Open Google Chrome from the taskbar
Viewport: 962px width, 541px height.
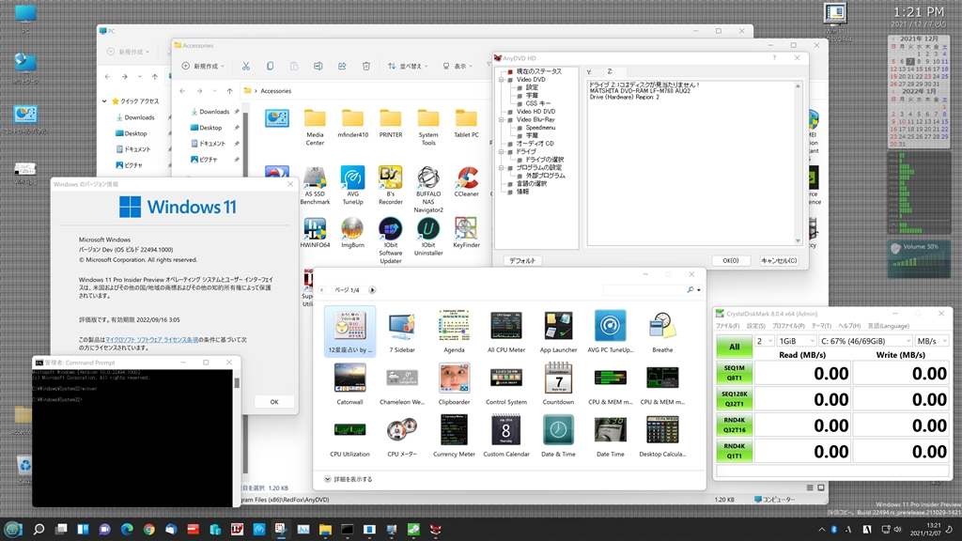point(148,530)
